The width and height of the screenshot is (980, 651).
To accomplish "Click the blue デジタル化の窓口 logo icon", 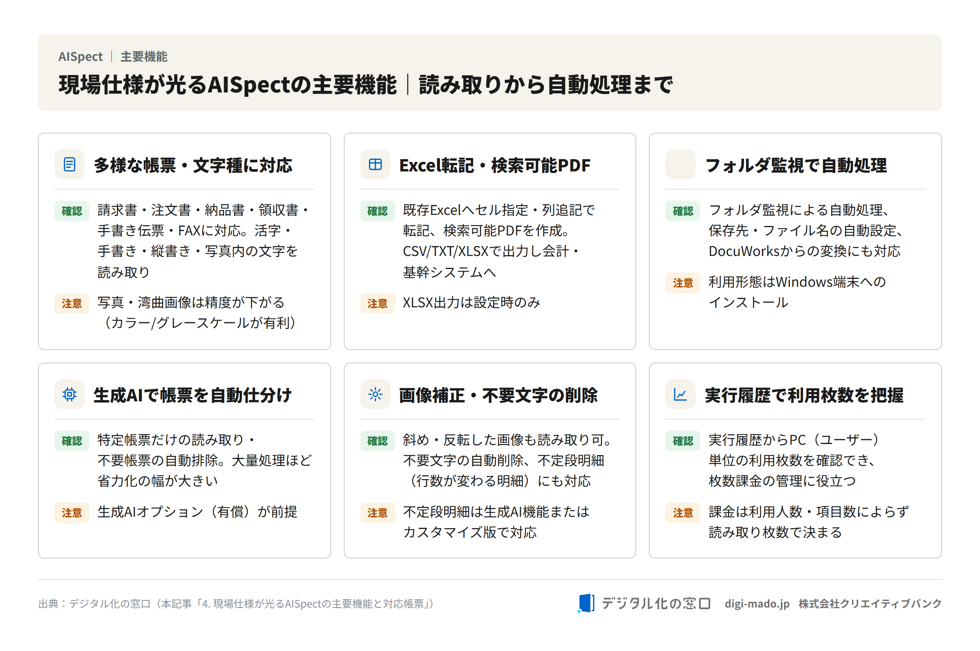I will (586, 603).
